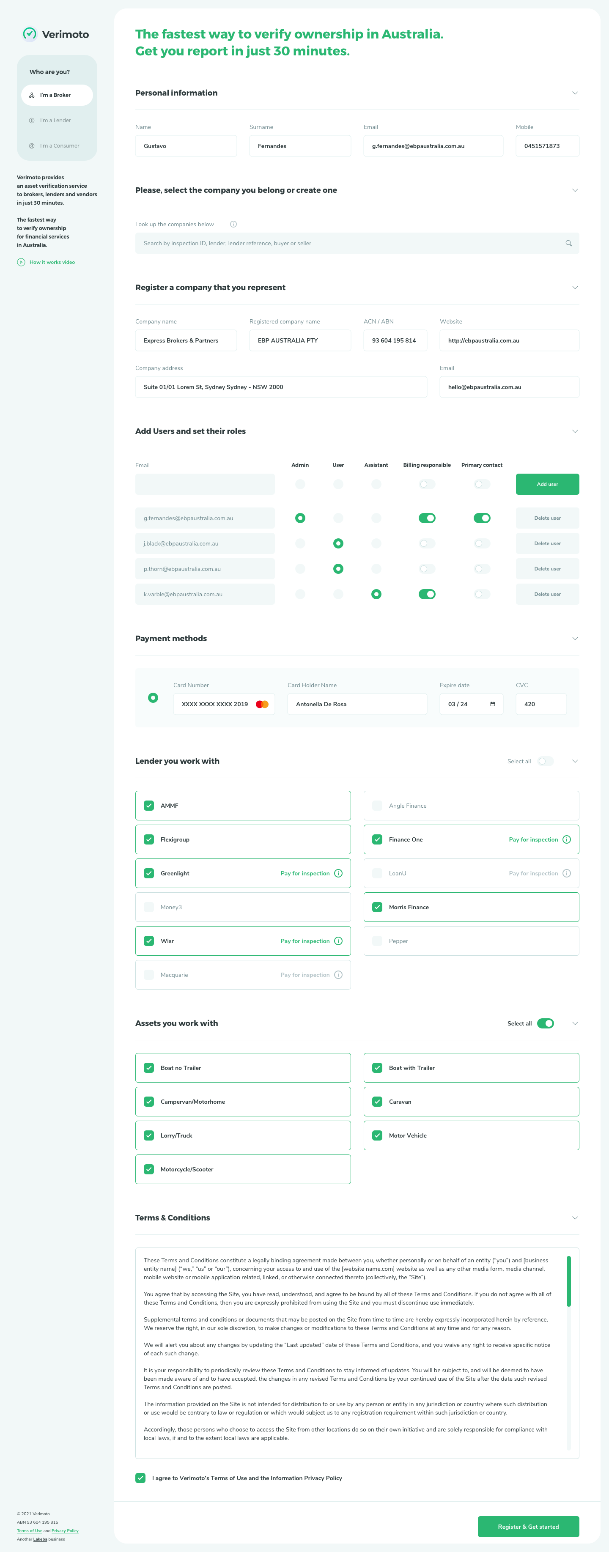The height and width of the screenshot is (1552, 609).
Task: Click the CVC input field
Action: [x=541, y=704]
